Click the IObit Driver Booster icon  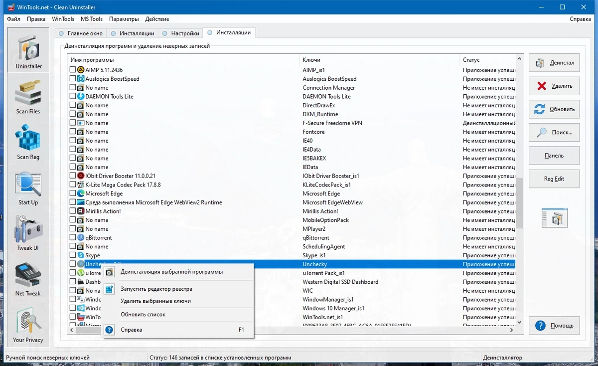(x=81, y=176)
